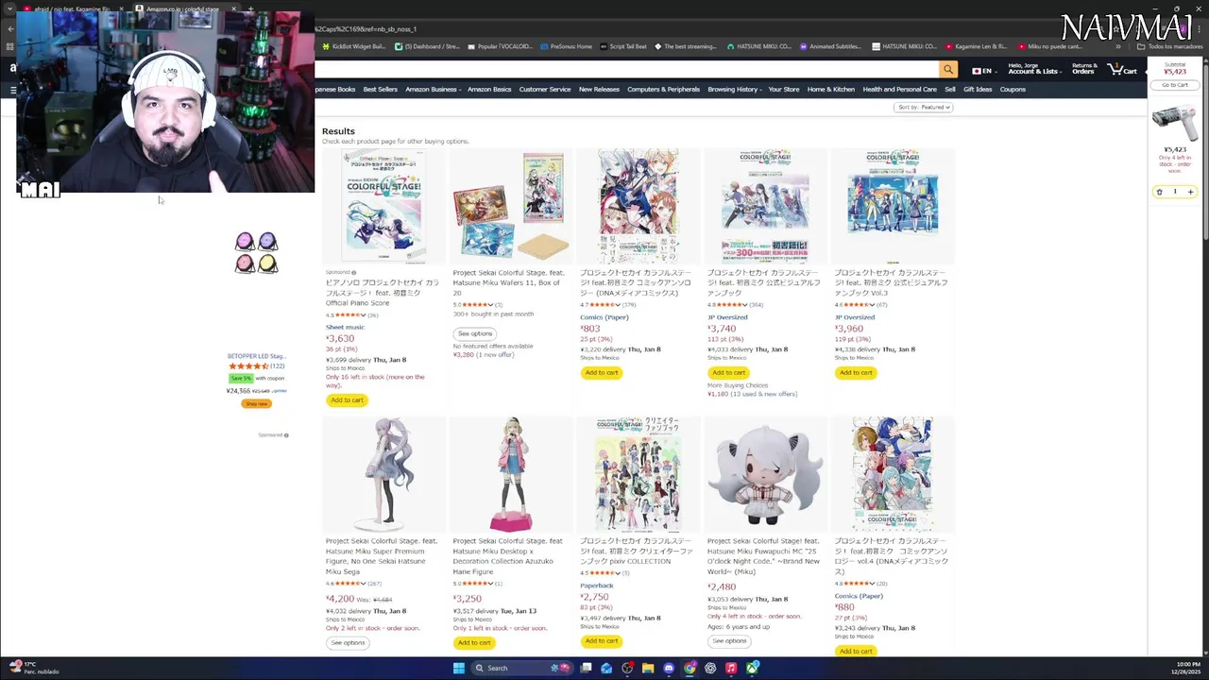The image size is (1209, 680).
Task: Click trash icon in cart sidebar
Action: pos(1159,192)
